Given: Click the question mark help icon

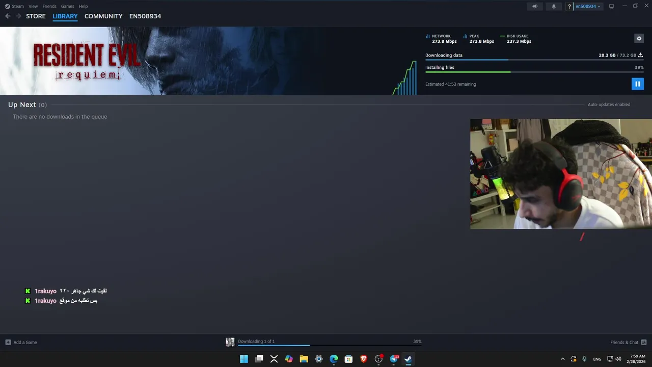Looking at the screenshot, I should 569,6.
